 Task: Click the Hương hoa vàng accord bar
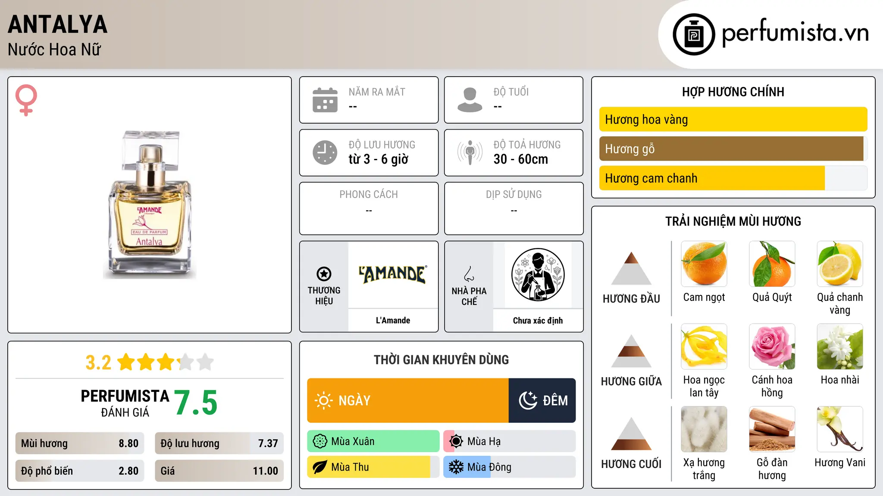point(733,119)
